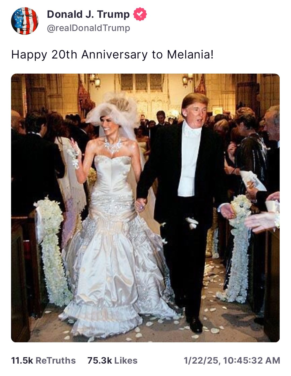
Task: Click the bride's sparkling necklace in photo
Action: click(113, 146)
